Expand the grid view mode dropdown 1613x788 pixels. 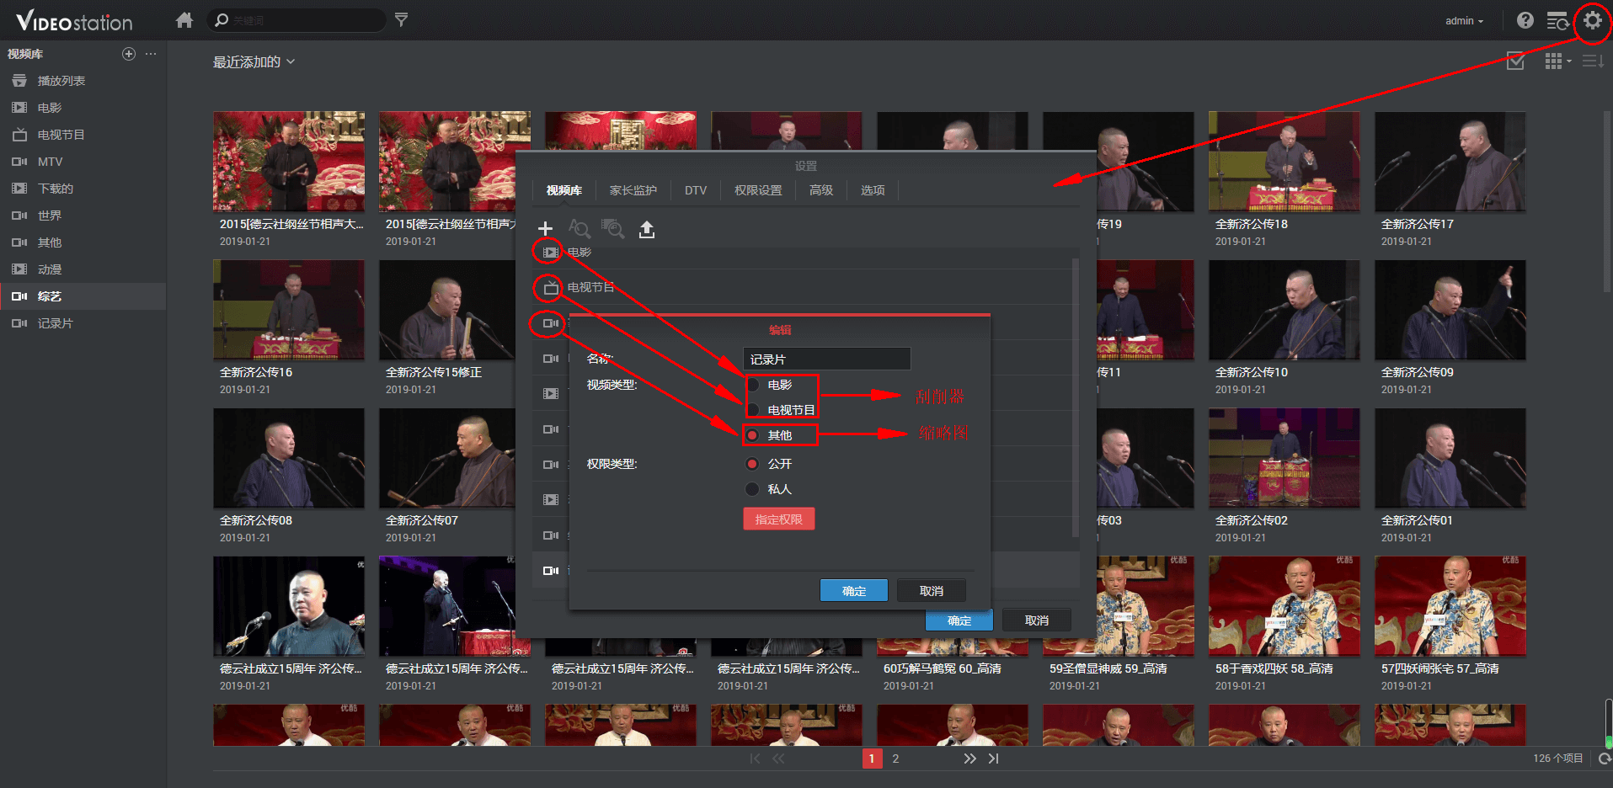tap(1558, 61)
